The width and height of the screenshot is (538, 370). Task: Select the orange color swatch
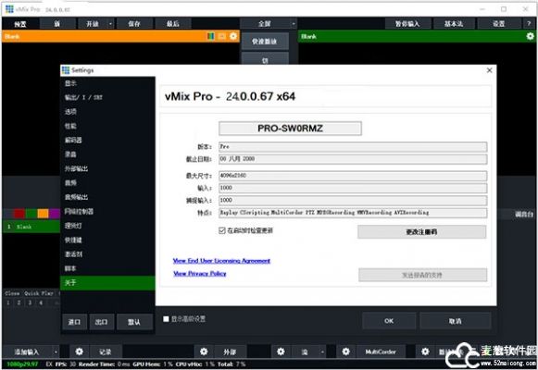[x=43, y=214]
